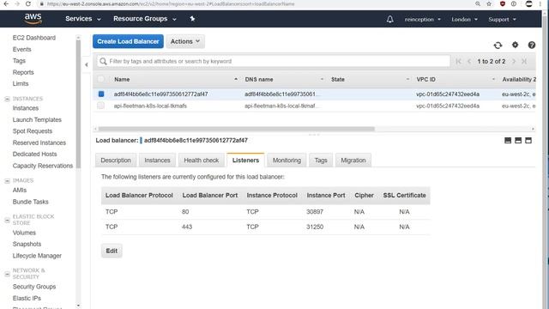This screenshot has height=309, width=549.
Task: Click the search magnifier in filter box
Action: point(103,61)
